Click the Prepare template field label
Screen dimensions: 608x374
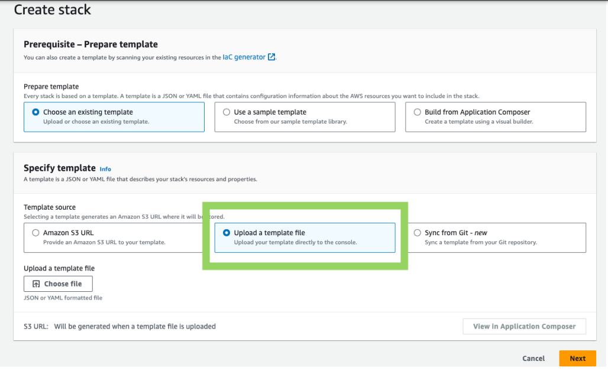coord(51,86)
